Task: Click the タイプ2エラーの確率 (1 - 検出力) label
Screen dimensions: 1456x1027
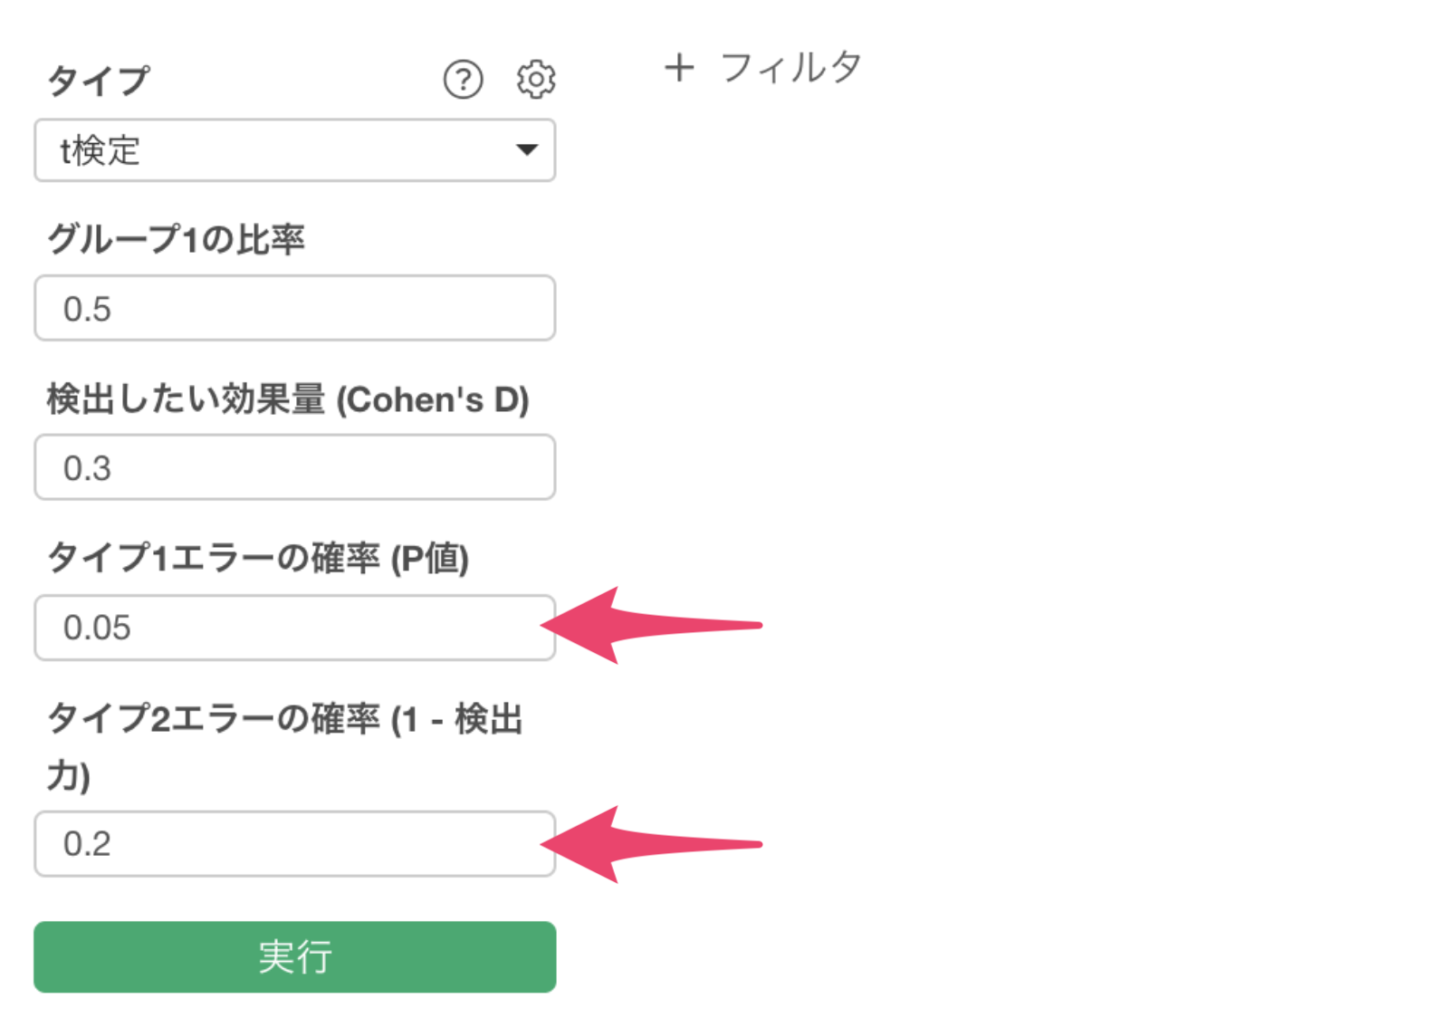Action: click(x=284, y=720)
